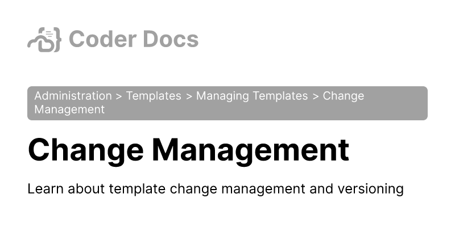Screen dimensions: 455x227
Task: Click the chevron separator after Templates breadcrumb
Action: (x=189, y=96)
